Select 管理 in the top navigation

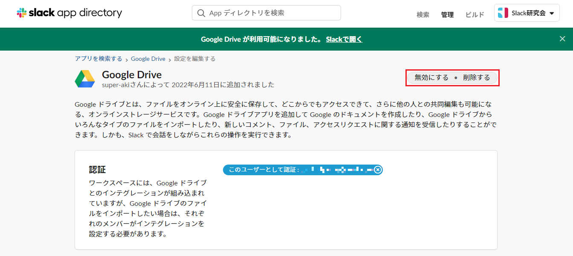(447, 14)
